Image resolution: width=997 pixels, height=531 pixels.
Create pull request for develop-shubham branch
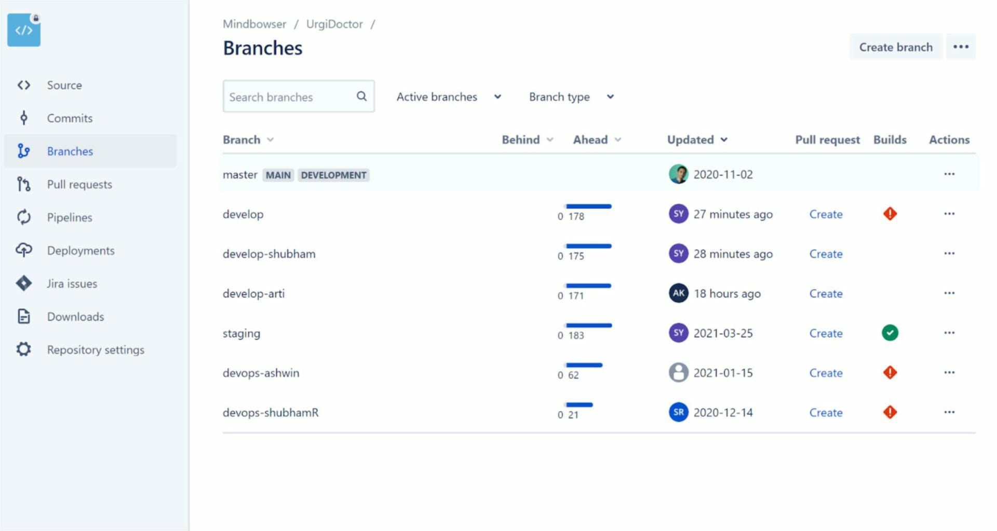pos(826,254)
